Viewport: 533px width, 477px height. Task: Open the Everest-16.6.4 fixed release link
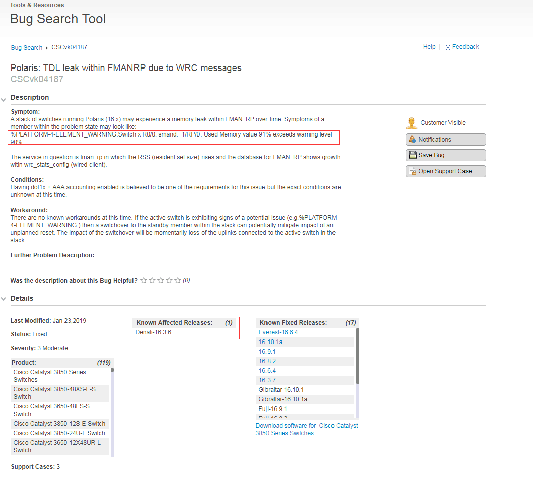[278, 332]
